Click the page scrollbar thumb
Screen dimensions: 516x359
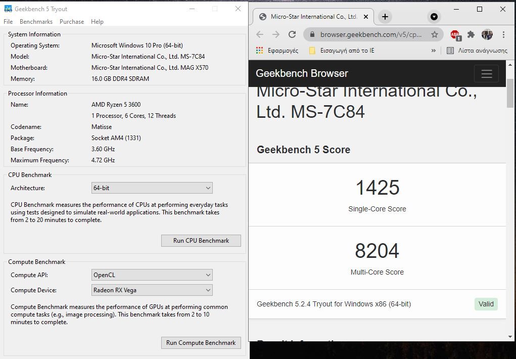pyautogui.click(x=510, y=93)
